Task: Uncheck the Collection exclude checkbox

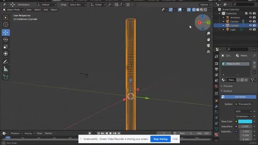Action: click(246, 13)
